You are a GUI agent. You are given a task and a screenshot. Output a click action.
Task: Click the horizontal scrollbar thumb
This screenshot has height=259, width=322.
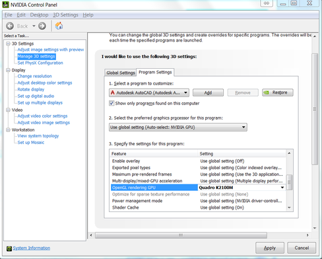(181, 235)
